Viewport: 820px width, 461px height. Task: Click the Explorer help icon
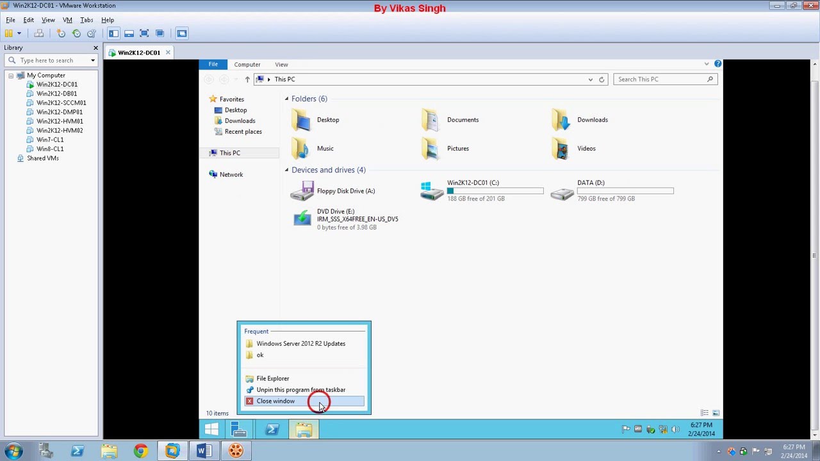[x=717, y=64]
